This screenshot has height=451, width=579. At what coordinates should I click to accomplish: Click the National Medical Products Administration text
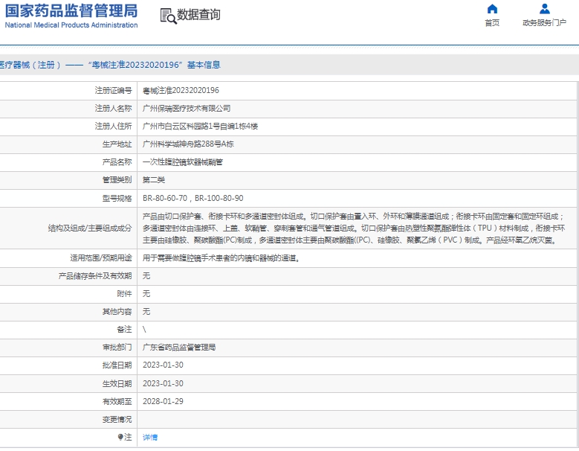(71, 25)
